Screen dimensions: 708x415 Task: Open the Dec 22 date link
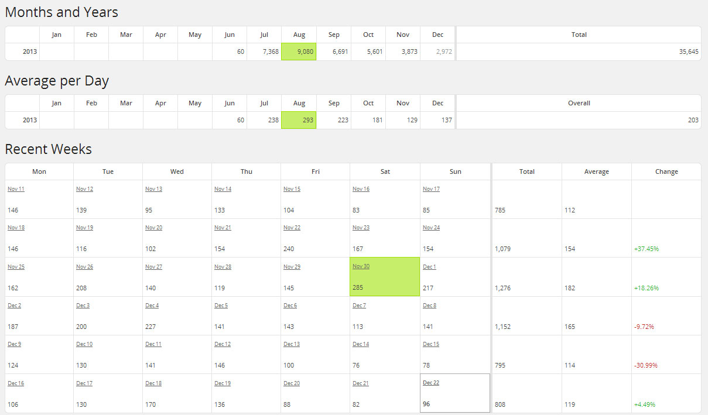[x=430, y=383]
